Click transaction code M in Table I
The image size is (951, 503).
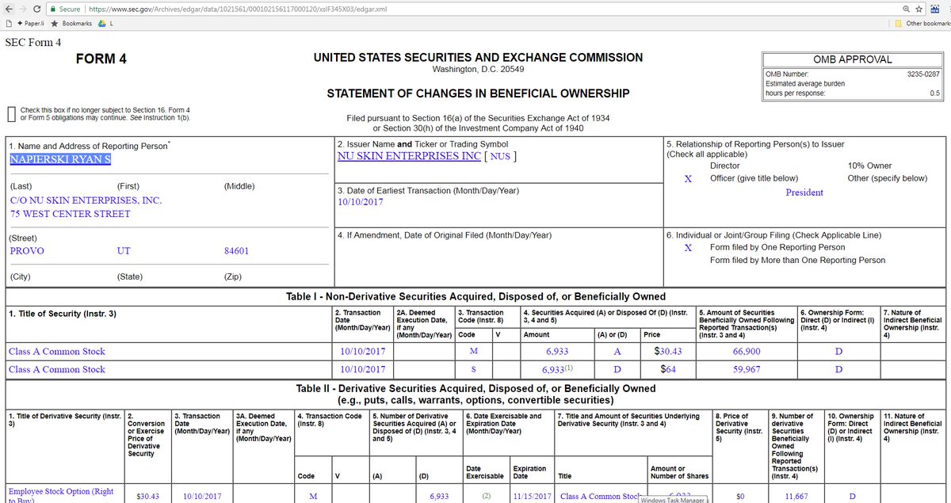pos(474,352)
